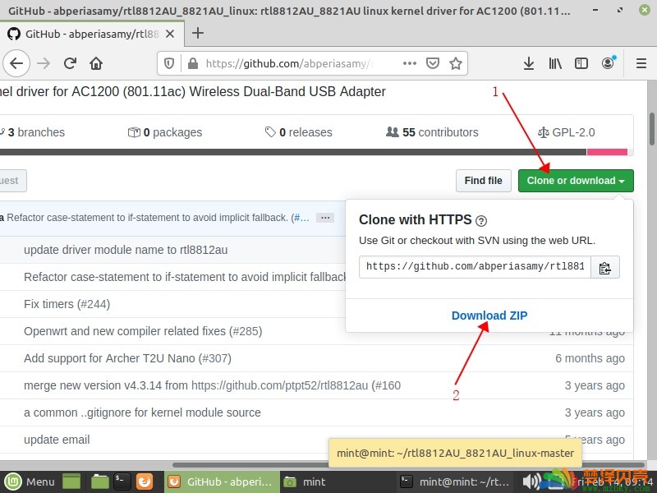Click the forward navigation arrow
Image resolution: width=657 pixels, height=493 pixels.
44,63
